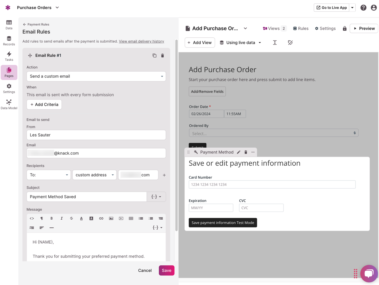The height and width of the screenshot is (285, 379).
Task: Click the Card Number input field
Action: pos(272,184)
